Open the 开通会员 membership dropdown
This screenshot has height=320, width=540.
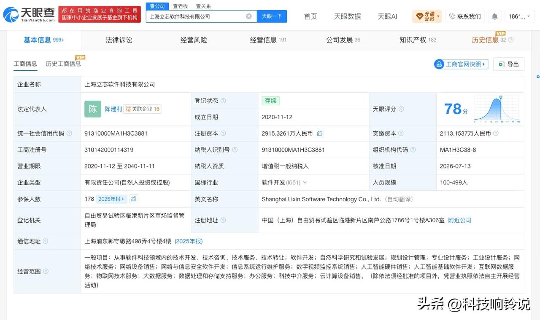pyautogui.click(x=427, y=16)
